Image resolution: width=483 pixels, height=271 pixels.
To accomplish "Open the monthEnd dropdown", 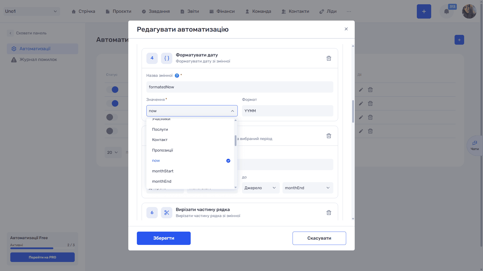I will coord(308,188).
